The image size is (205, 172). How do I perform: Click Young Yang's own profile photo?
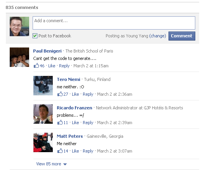tap(19, 26)
